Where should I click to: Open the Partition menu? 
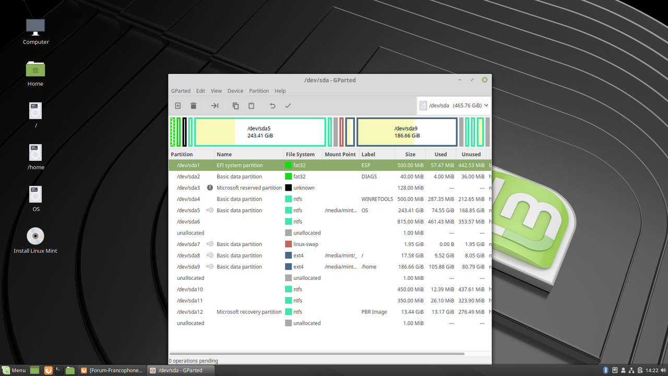click(259, 90)
